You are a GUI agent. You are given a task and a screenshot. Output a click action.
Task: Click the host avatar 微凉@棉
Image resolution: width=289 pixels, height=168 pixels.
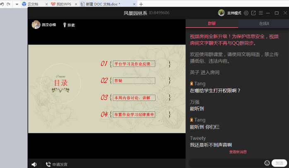36,25
